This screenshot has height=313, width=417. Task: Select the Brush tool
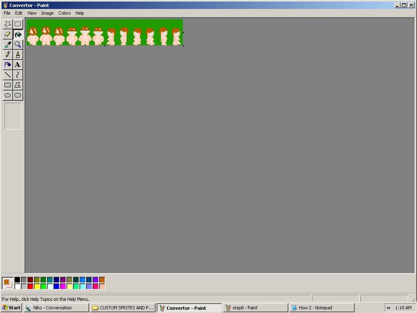coord(18,55)
